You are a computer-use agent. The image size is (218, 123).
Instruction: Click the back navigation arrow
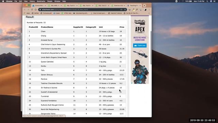click(x=25, y=10)
